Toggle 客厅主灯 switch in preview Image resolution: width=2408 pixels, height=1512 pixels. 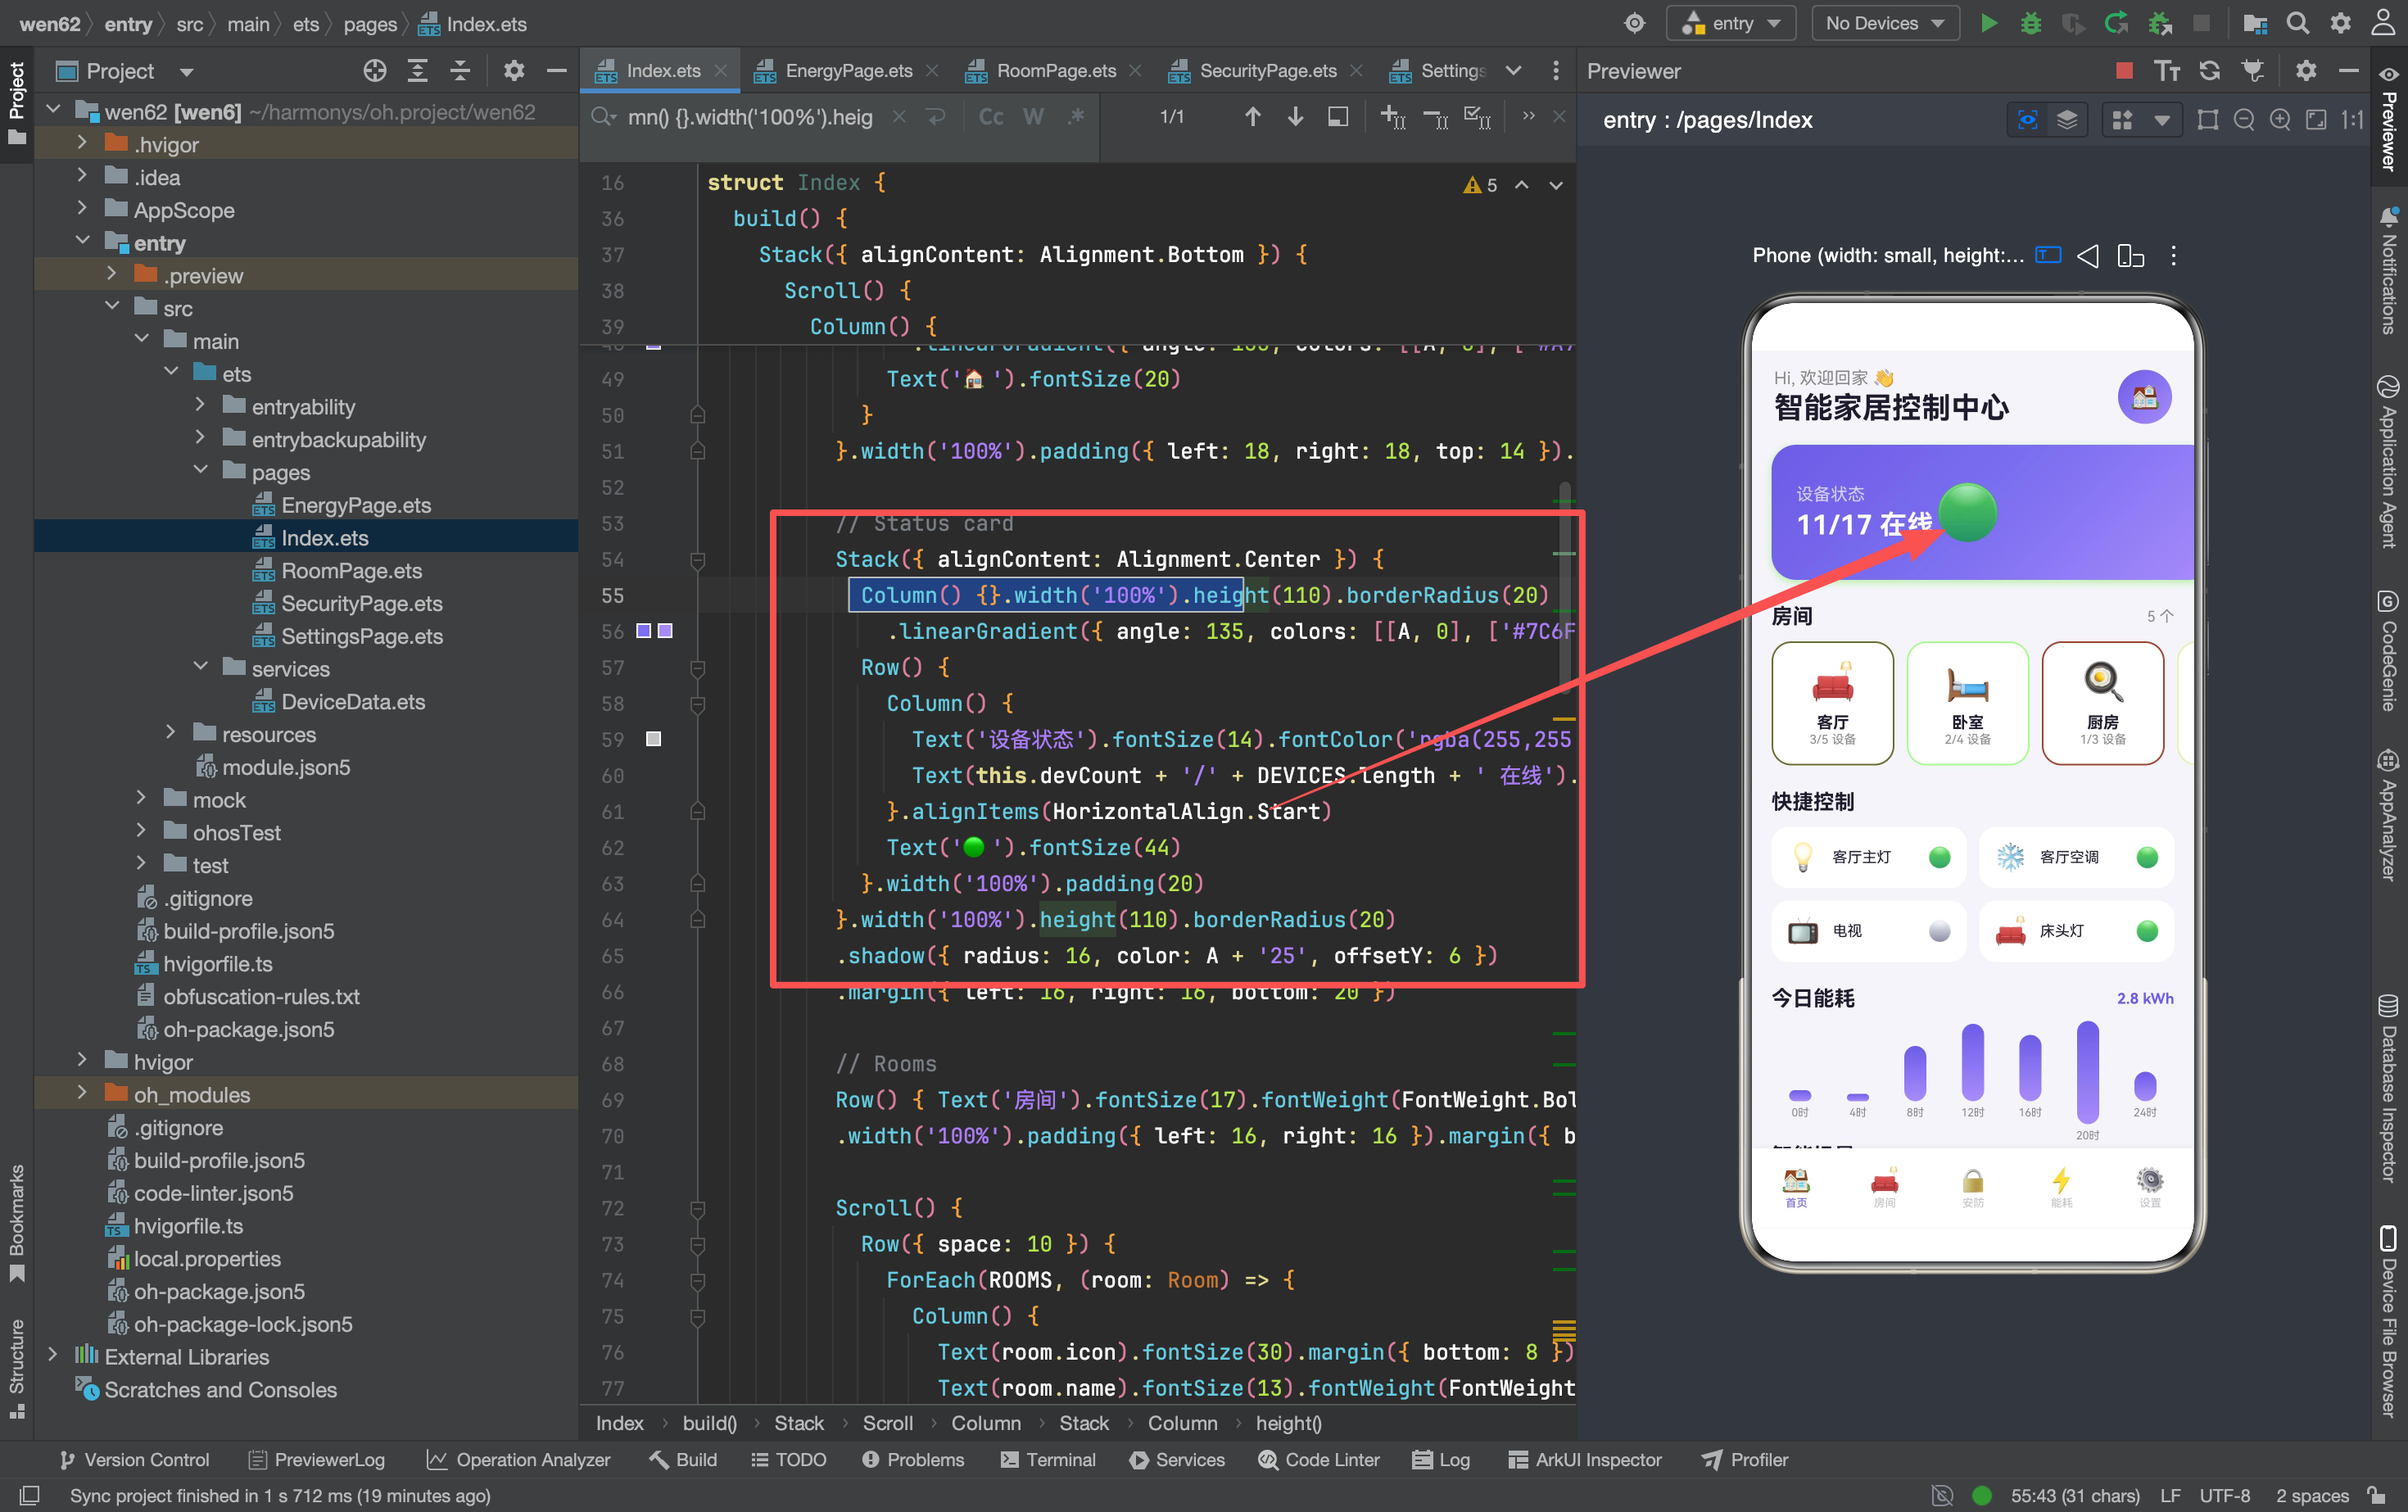click(1939, 857)
